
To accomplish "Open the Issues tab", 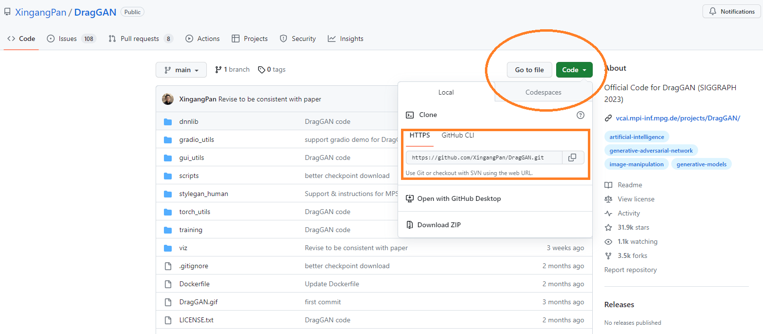I will point(72,39).
